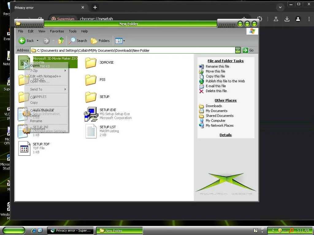This screenshot has height=235, width=314.
Task: Go to My Documents in Other Places
Action: (216, 111)
